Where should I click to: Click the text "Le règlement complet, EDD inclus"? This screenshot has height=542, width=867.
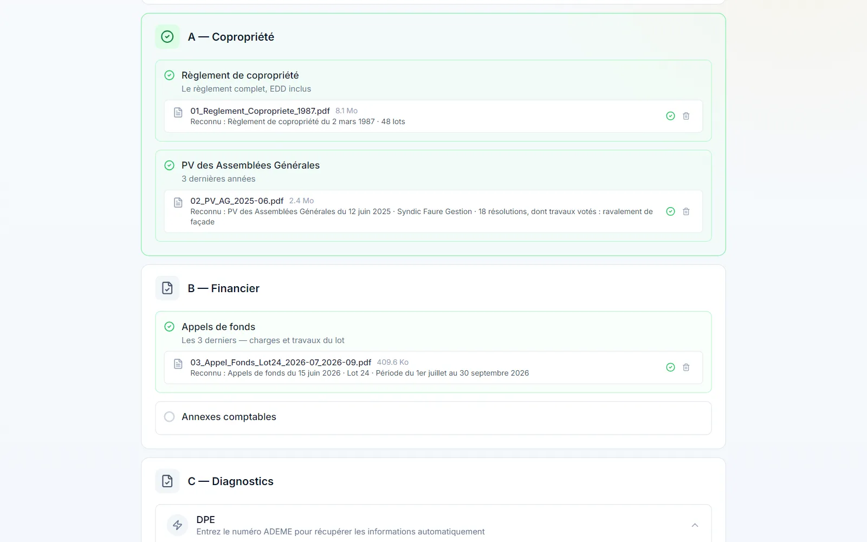(247, 89)
